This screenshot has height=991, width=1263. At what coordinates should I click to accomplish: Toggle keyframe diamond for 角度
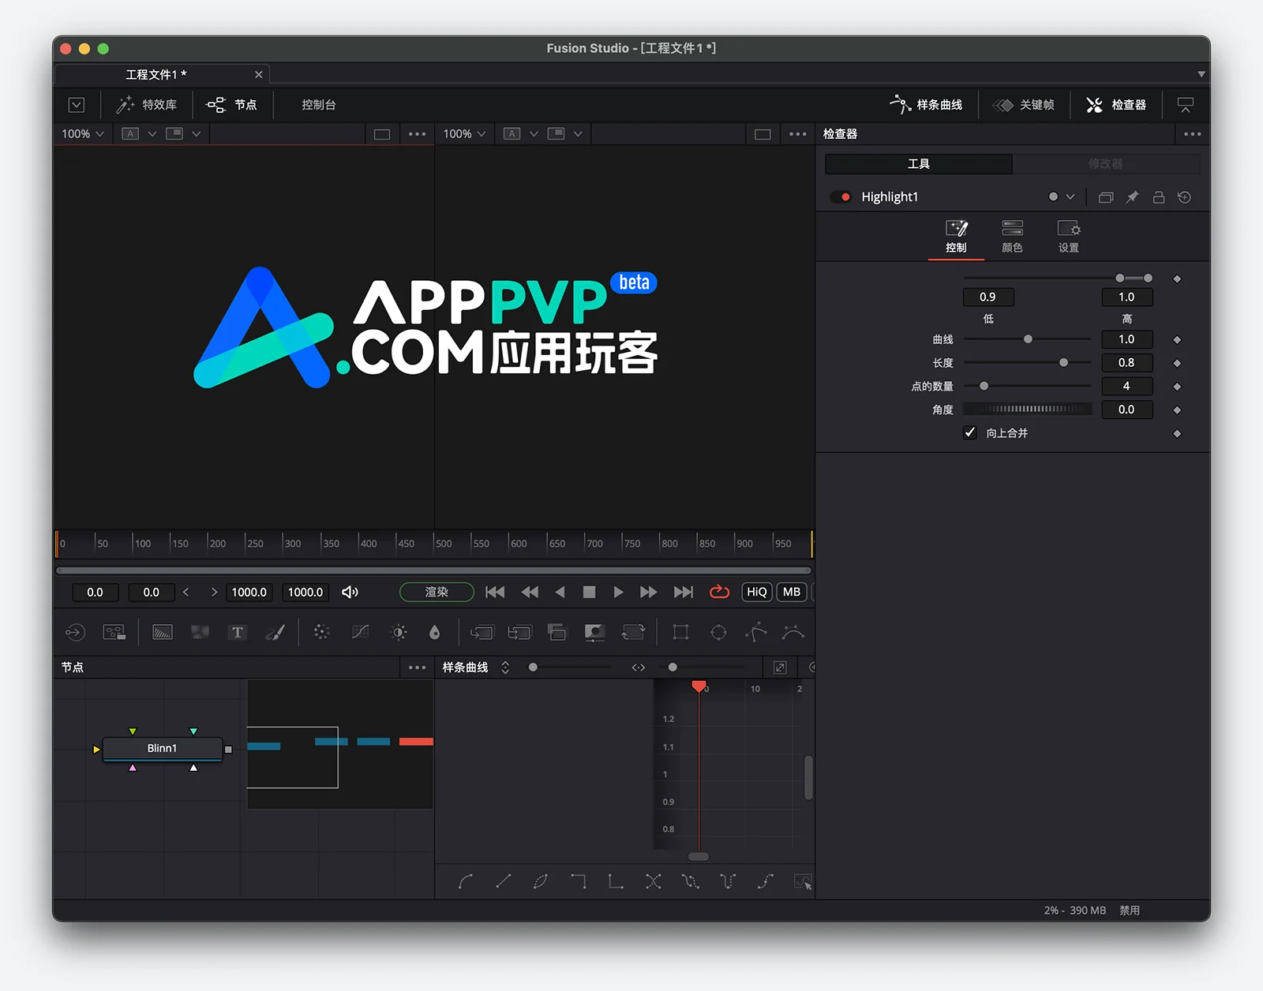(1177, 410)
